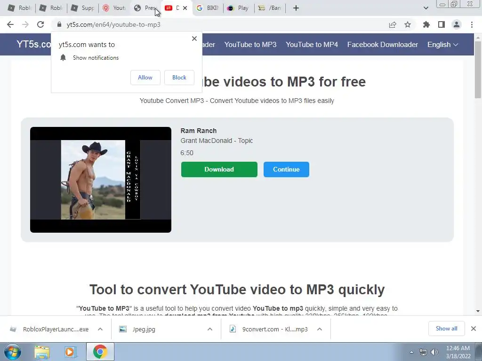This screenshot has height=361, width=482.
Task: Click the browser forward arrow
Action: (25, 24)
